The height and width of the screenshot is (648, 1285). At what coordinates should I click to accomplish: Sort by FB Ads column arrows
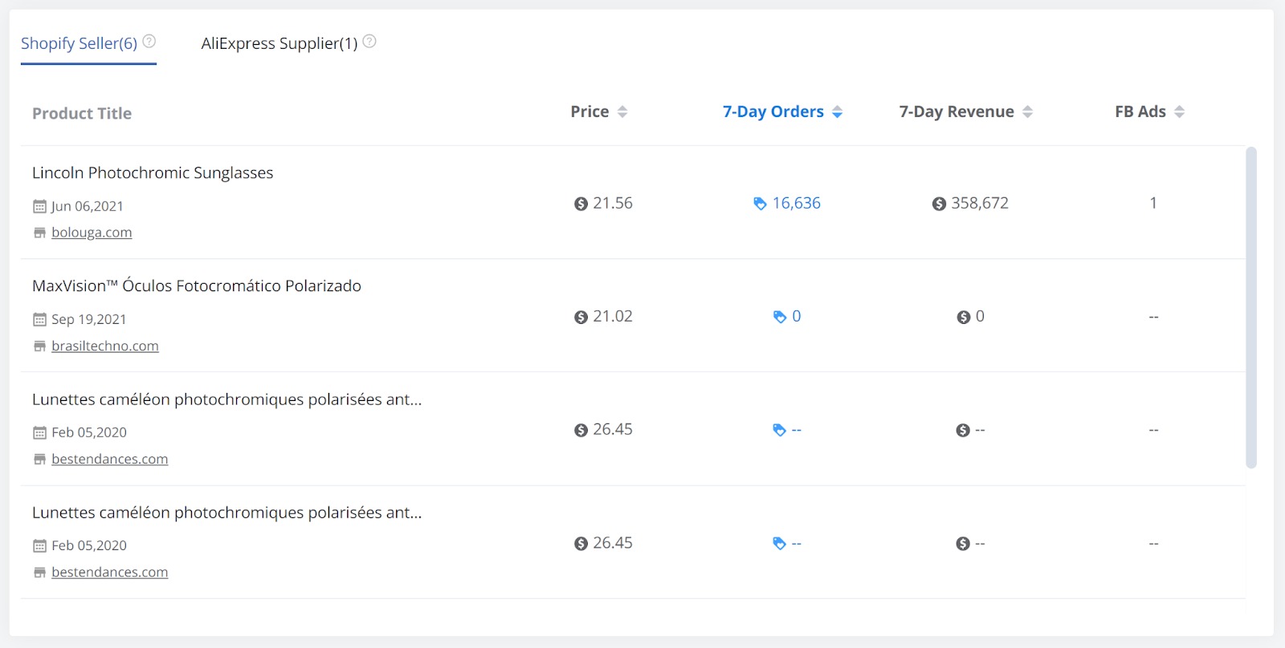tap(1179, 112)
